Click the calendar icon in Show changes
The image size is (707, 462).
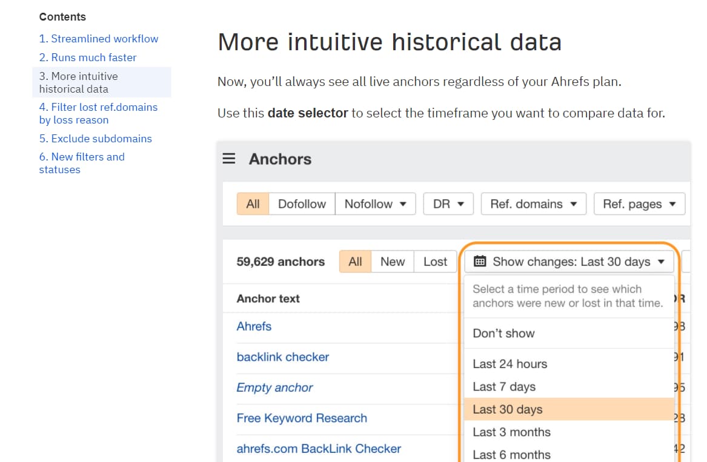[x=480, y=262]
